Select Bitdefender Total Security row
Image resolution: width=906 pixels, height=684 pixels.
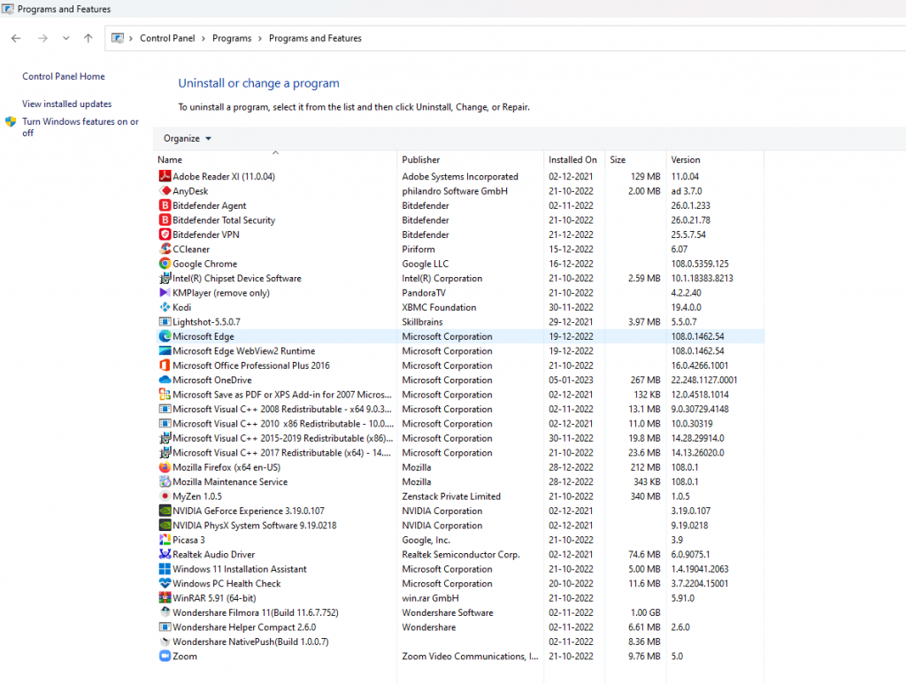(460, 220)
